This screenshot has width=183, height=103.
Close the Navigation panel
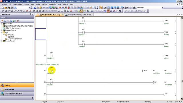[x=33, y=14]
